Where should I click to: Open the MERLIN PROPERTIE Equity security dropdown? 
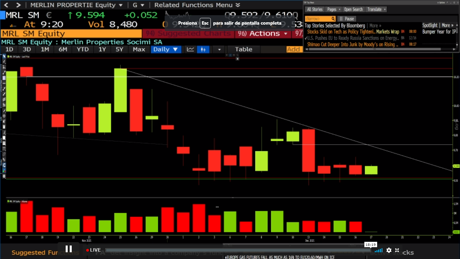(x=76, y=5)
